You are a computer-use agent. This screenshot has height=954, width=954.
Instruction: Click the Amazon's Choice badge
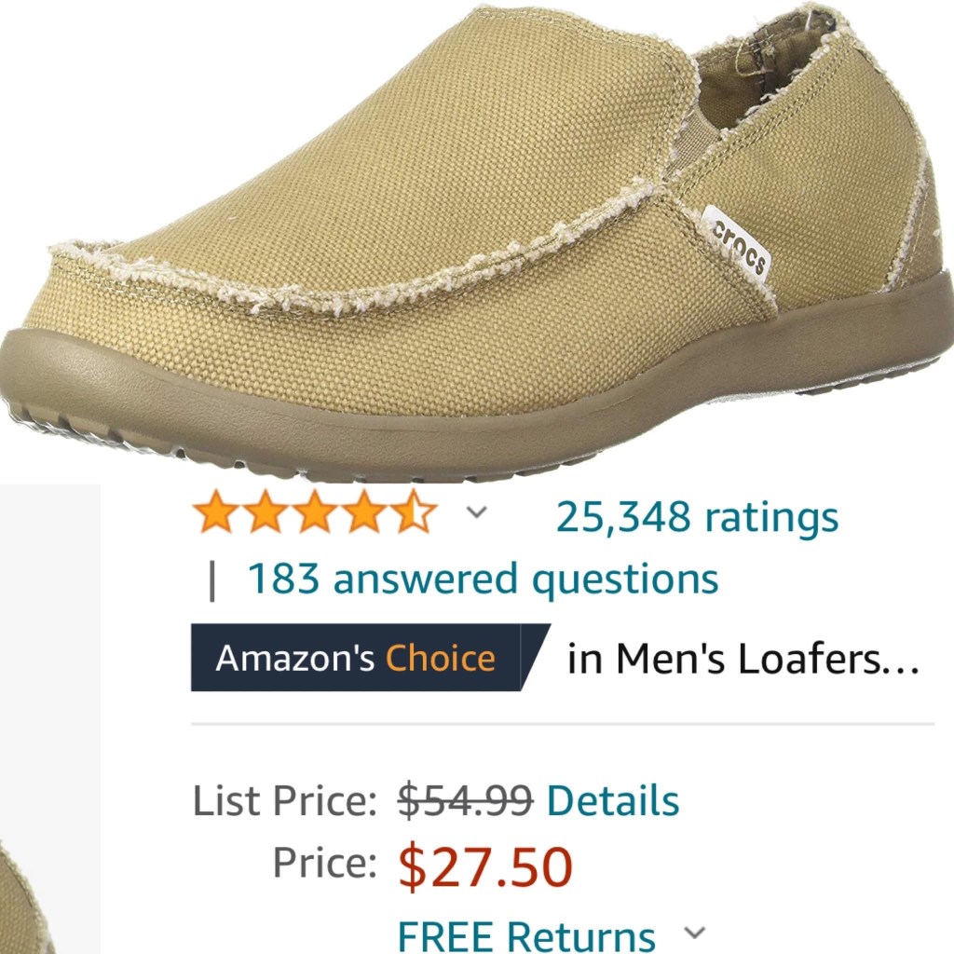coord(371,658)
